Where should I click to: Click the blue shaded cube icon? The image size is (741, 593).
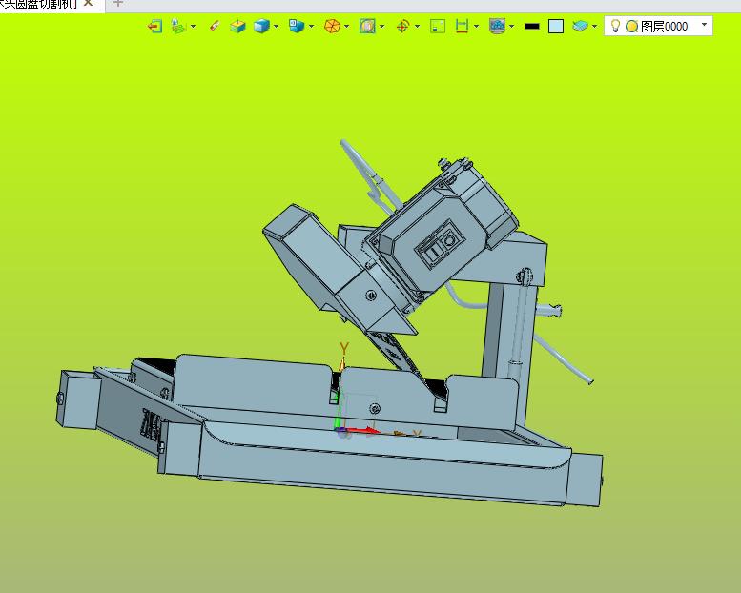(261, 26)
